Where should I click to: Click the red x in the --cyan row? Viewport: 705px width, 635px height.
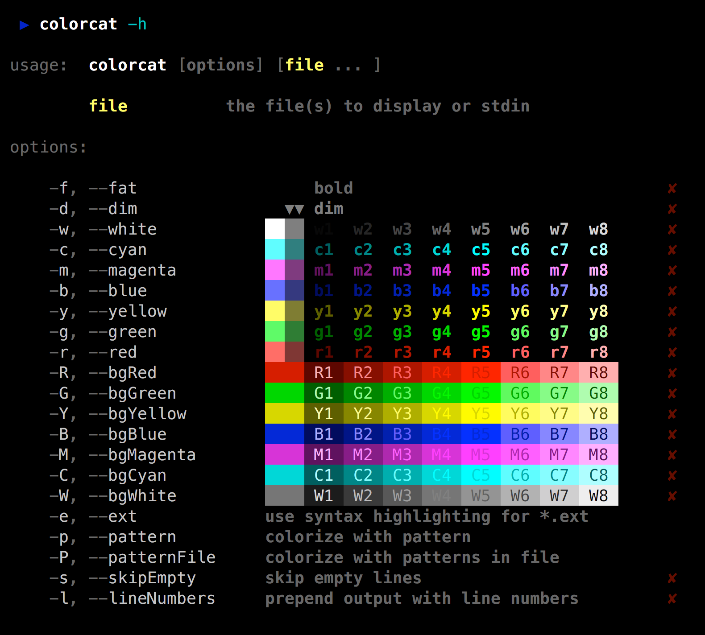672,250
